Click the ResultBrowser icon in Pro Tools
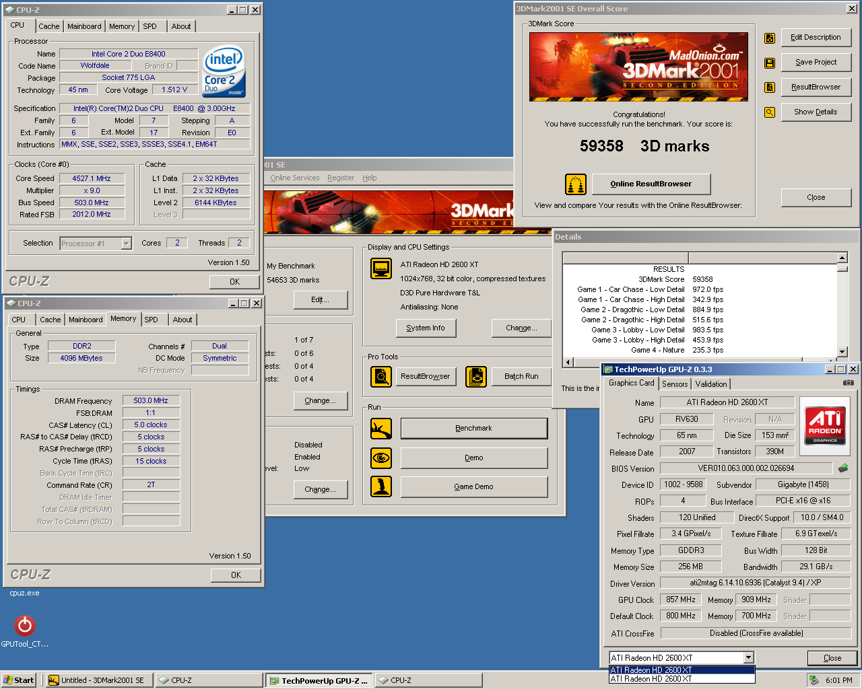The image size is (862, 689). 381,376
